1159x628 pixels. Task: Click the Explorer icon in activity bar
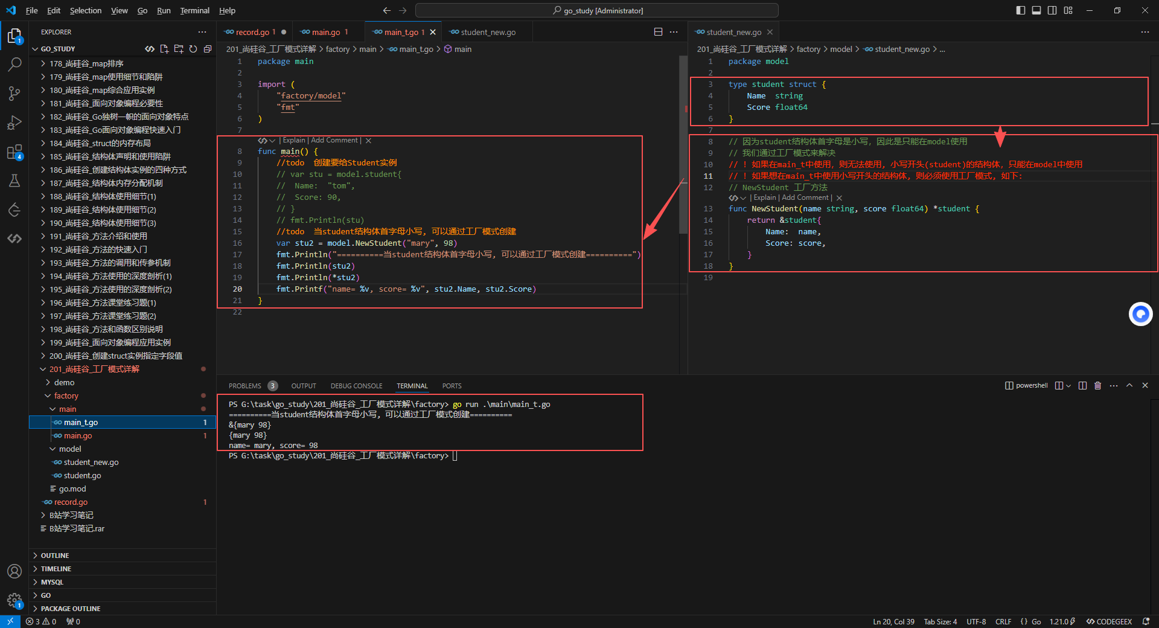14,36
